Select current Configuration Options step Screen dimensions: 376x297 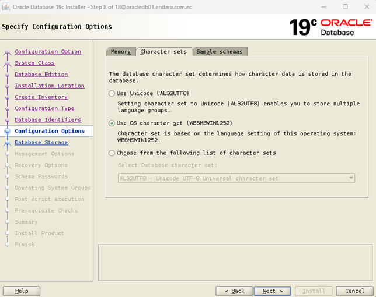click(x=50, y=131)
